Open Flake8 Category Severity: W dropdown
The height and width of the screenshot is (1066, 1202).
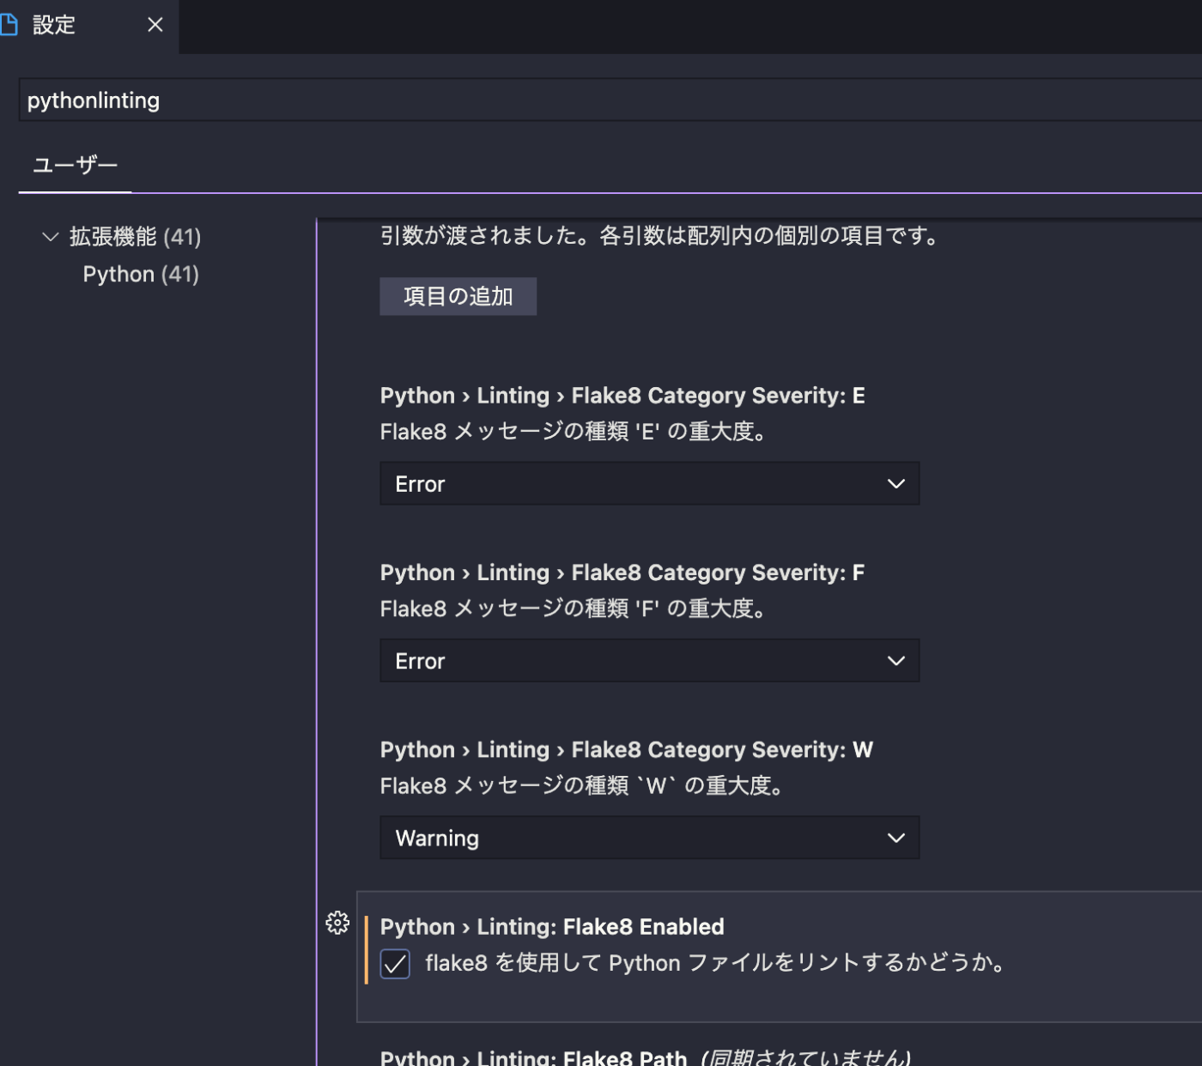(650, 838)
